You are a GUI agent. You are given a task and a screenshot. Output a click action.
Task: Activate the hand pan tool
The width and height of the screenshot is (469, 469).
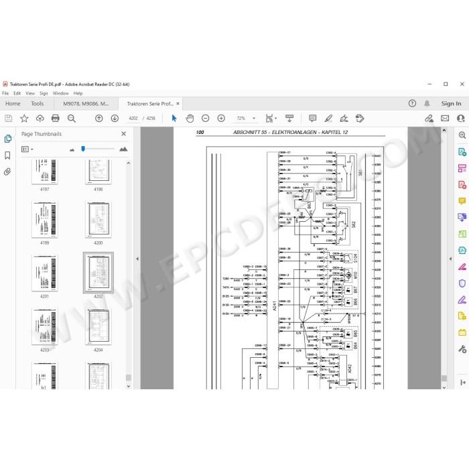[x=190, y=119]
